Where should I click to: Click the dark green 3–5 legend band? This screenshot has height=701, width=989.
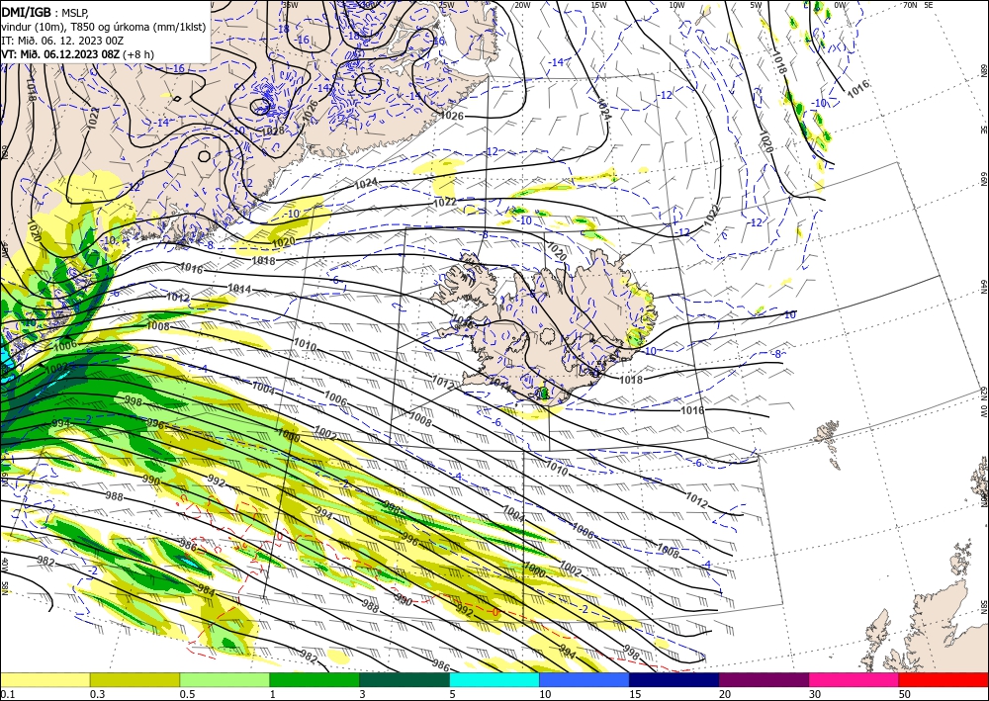click(x=405, y=679)
